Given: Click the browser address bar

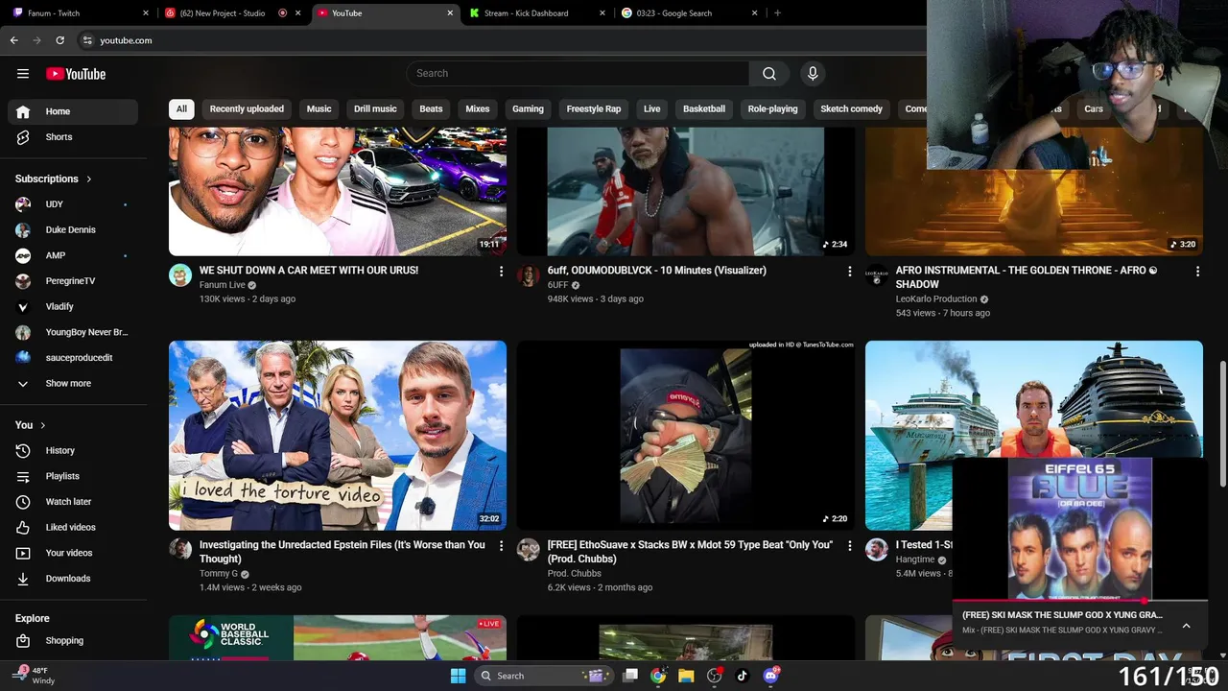Looking at the screenshot, I should pyautogui.click(x=499, y=40).
